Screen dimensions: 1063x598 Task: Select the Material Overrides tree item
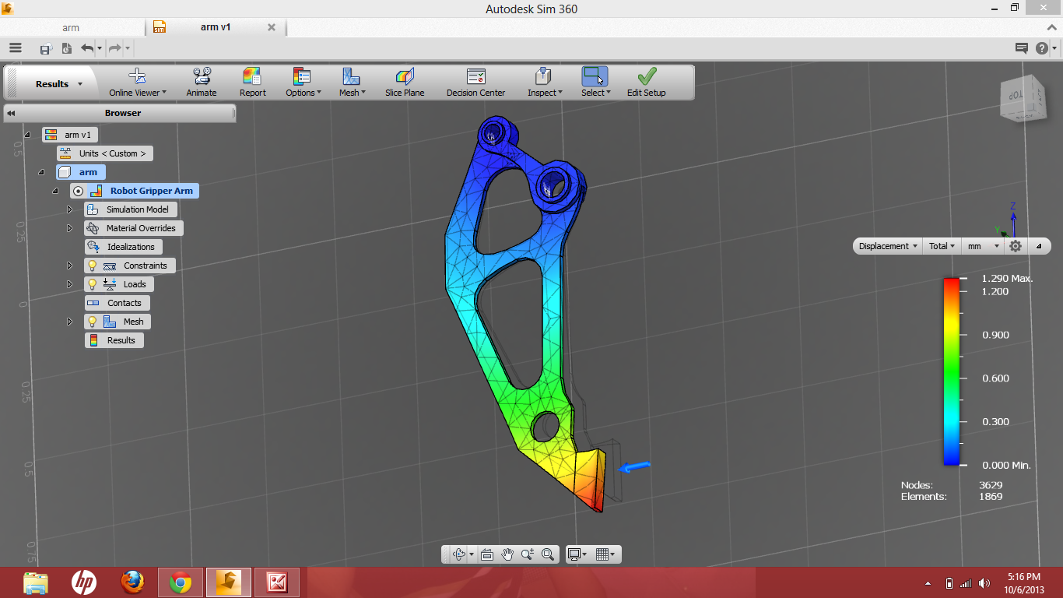coord(134,228)
